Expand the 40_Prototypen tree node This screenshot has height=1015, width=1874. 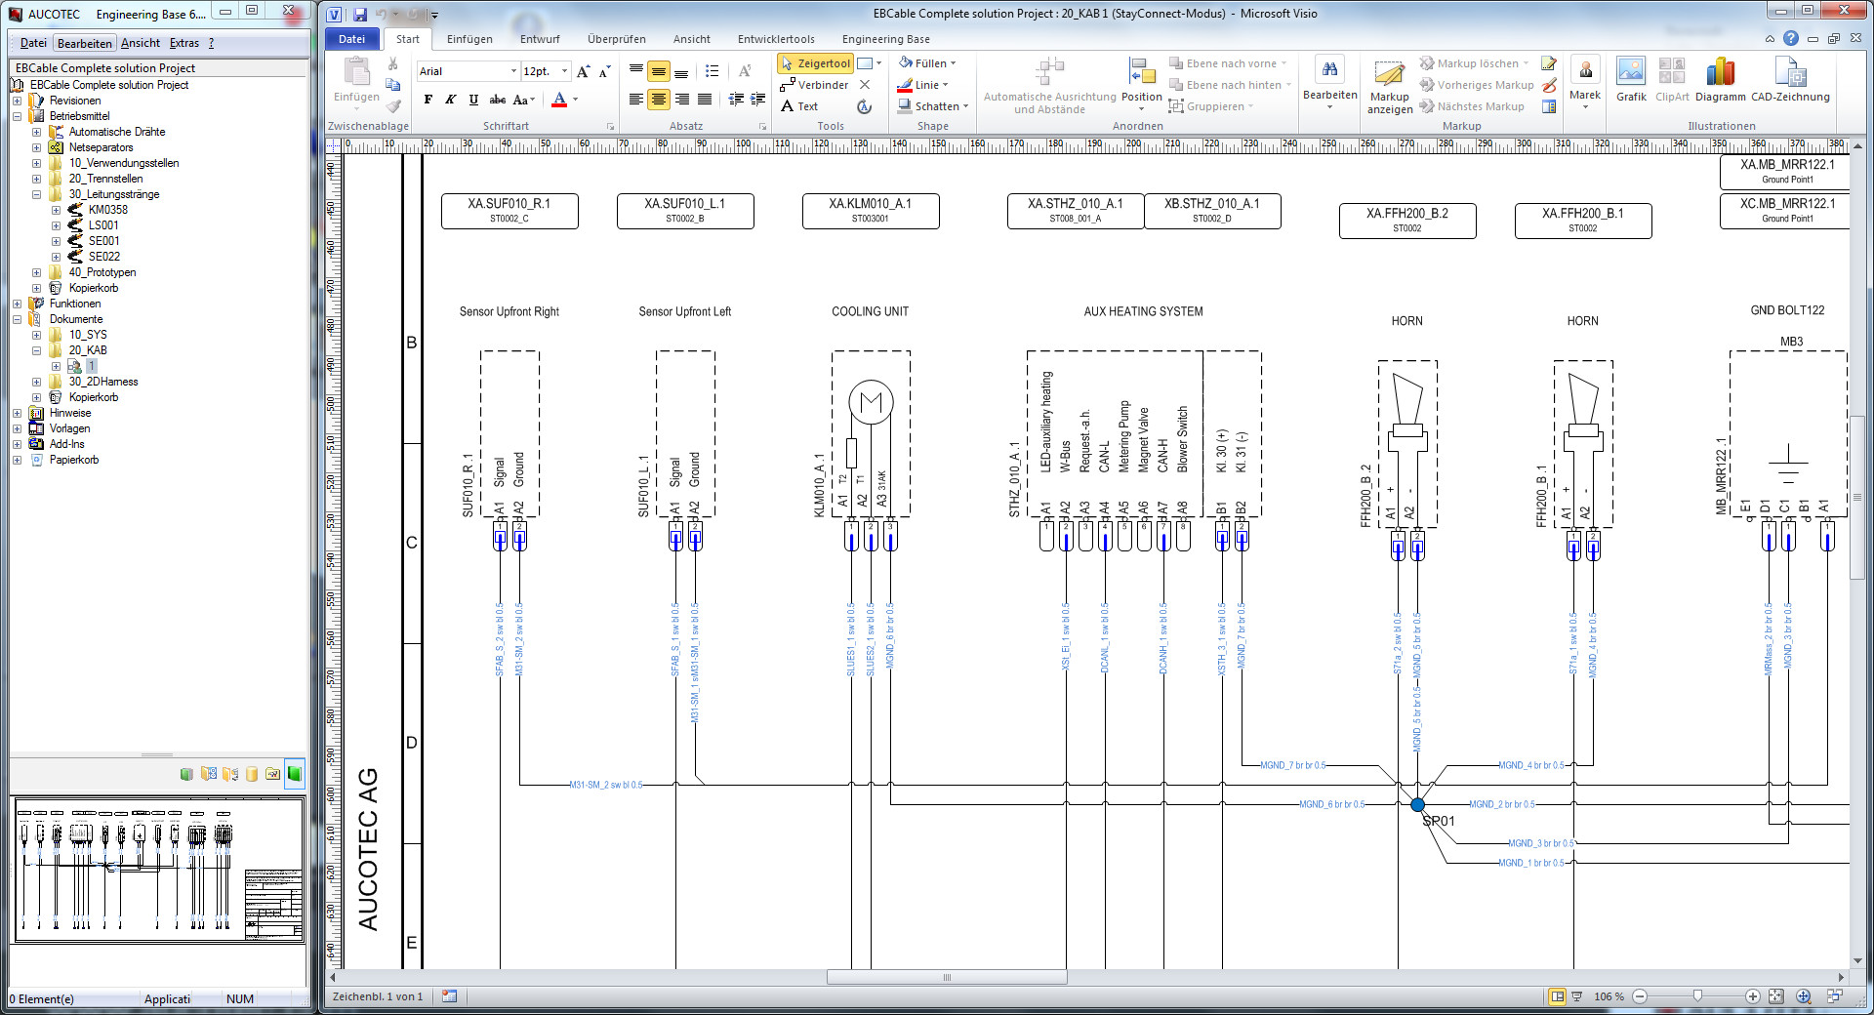[x=36, y=272]
